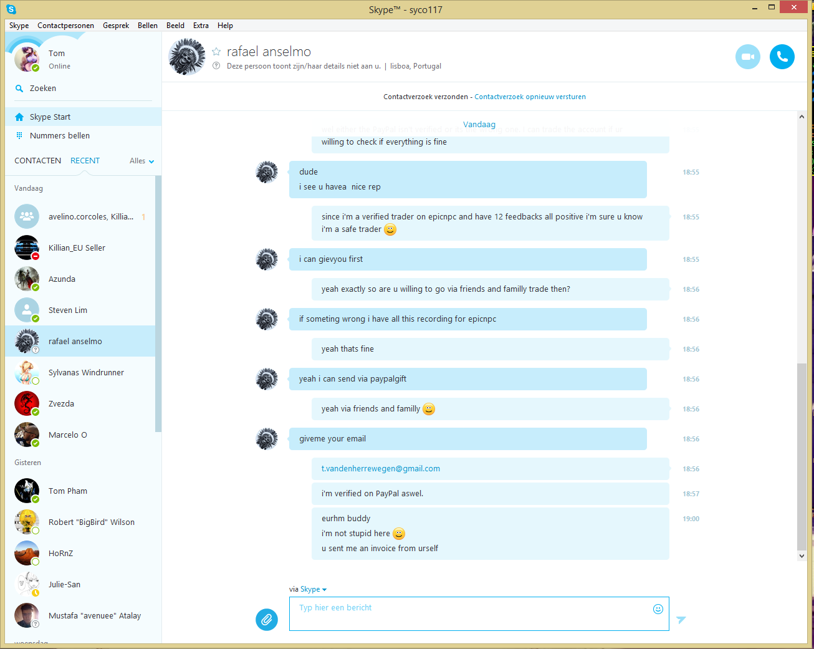Click Contactverzoek opnieuw versturen link

tap(530, 97)
